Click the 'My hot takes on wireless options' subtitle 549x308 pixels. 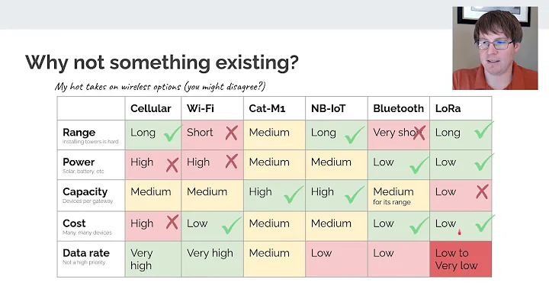tap(159, 86)
